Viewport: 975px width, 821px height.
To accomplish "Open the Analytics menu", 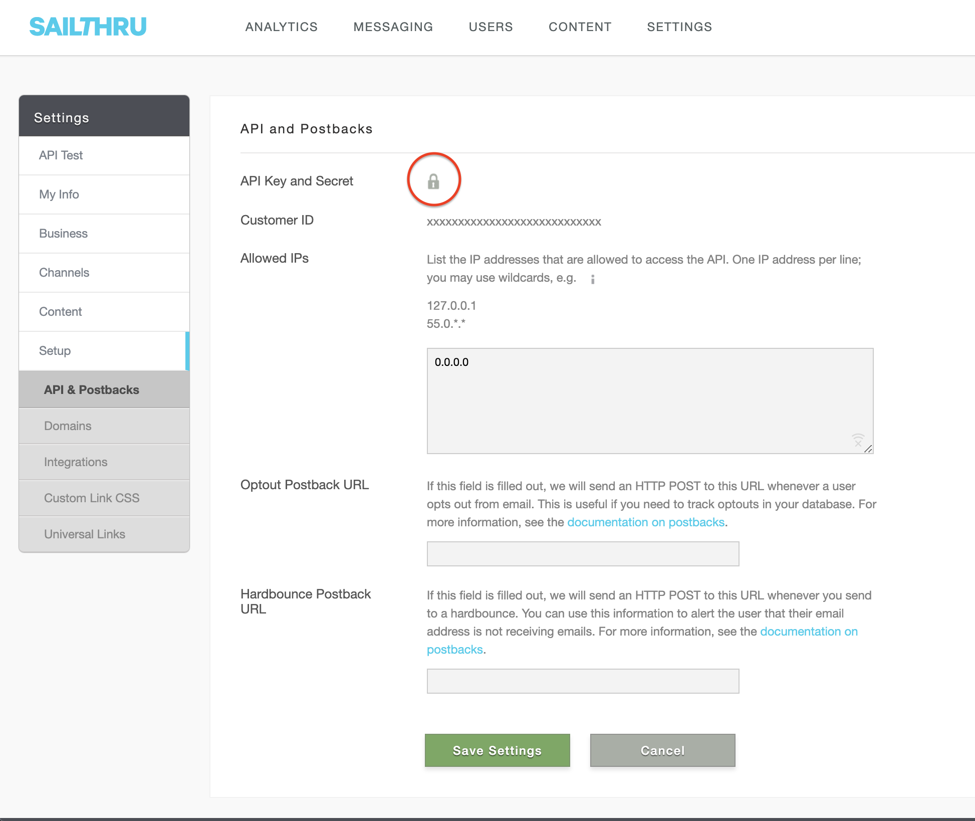I will pos(281,27).
